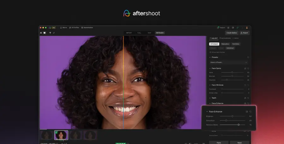Collapse Face Enhance in the highlighted popup
This screenshot has height=144, width=284.
click(207, 112)
